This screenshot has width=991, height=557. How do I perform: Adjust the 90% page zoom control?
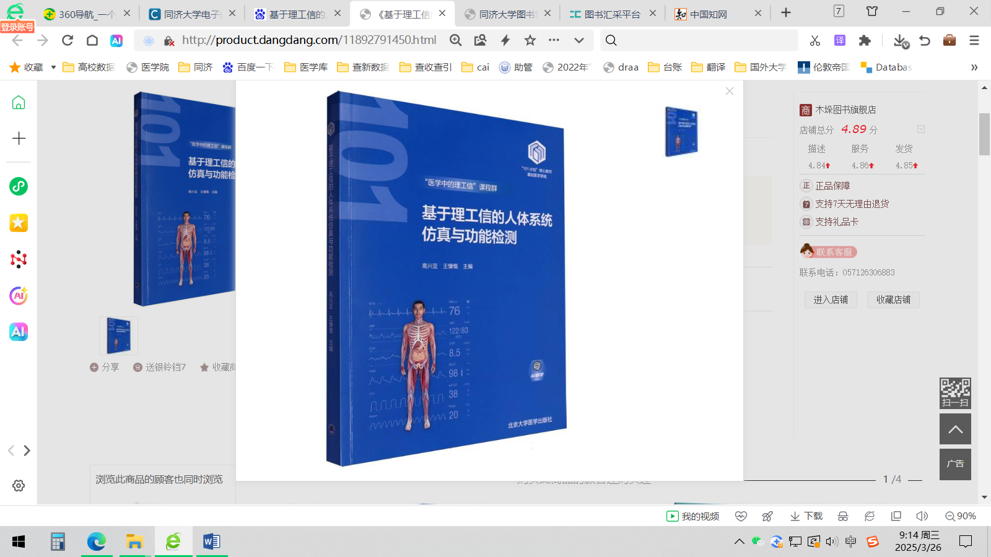click(961, 516)
